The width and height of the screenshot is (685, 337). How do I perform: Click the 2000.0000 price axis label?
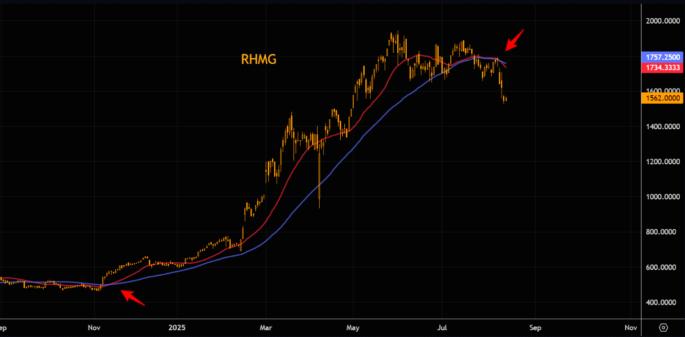661,21
